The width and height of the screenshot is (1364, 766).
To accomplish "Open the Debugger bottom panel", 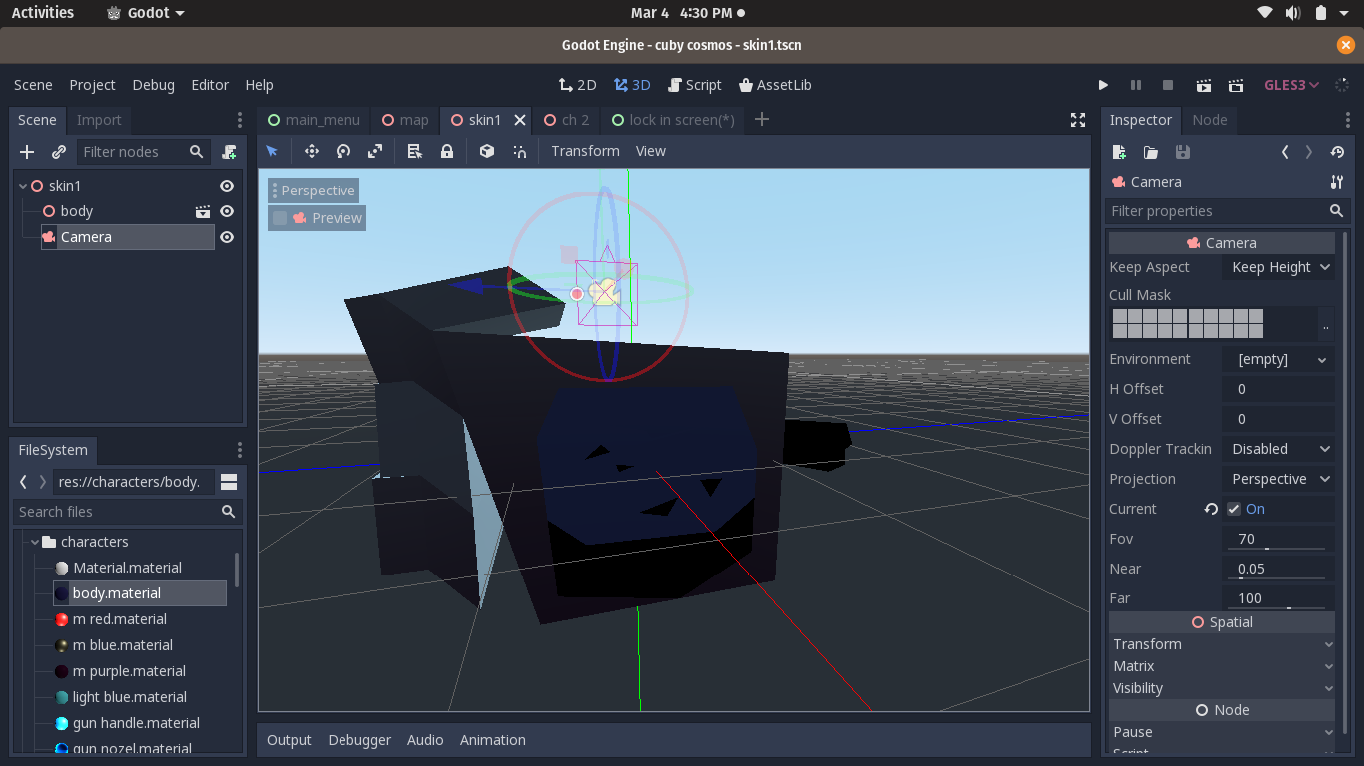I will (359, 740).
